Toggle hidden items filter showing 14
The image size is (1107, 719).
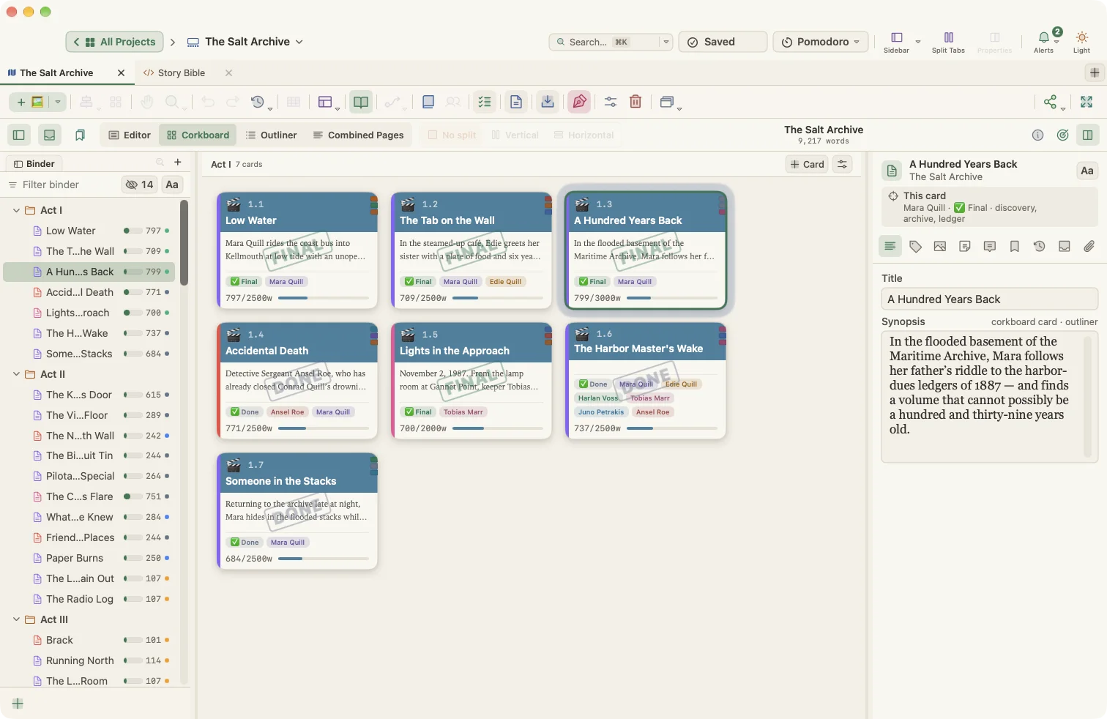click(x=139, y=185)
